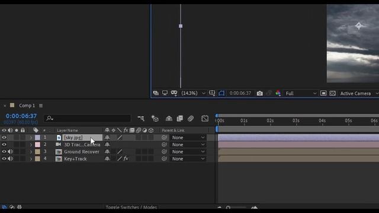Open the magnification ratio dropdown (14.3%)
This screenshot has height=213, width=379.
[x=194, y=93]
